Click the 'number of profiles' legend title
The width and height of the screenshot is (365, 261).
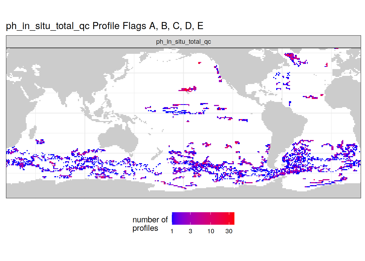pyautogui.click(x=150, y=224)
